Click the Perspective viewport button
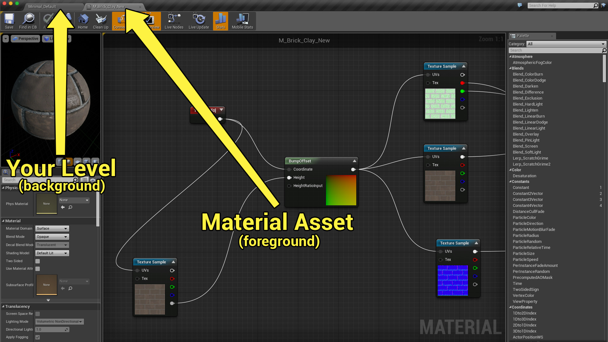Viewport: 608px width, 342px height. [x=25, y=39]
